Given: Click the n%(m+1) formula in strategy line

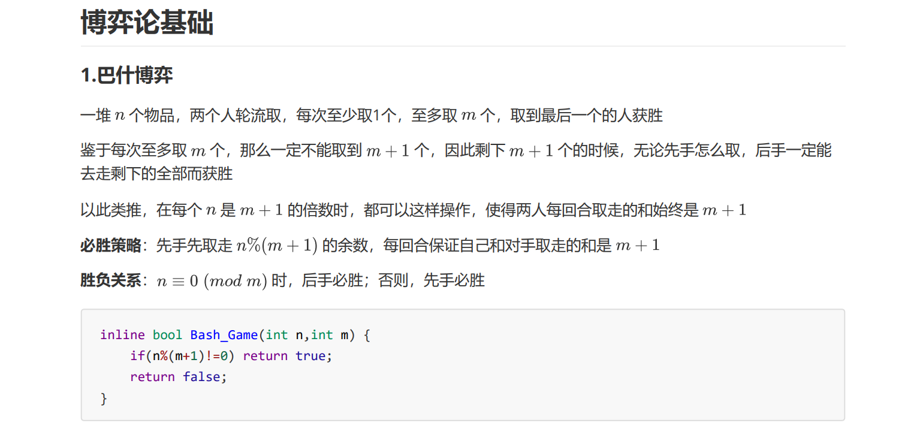Looking at the screenshot, I should point(276,245).
